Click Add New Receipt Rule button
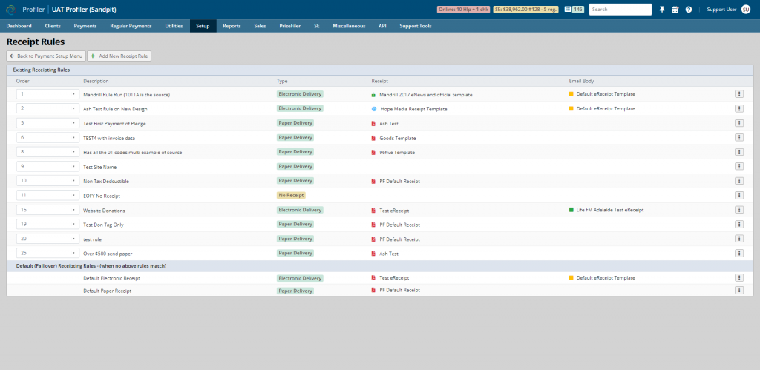 (119, 56)
